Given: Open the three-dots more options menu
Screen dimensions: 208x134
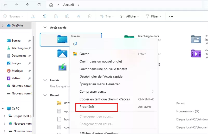Looking at the screenshot, I should point(171,16).
